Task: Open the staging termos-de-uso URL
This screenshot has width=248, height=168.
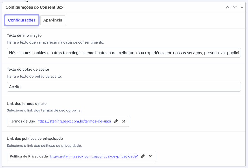Action: pos(74,121)
